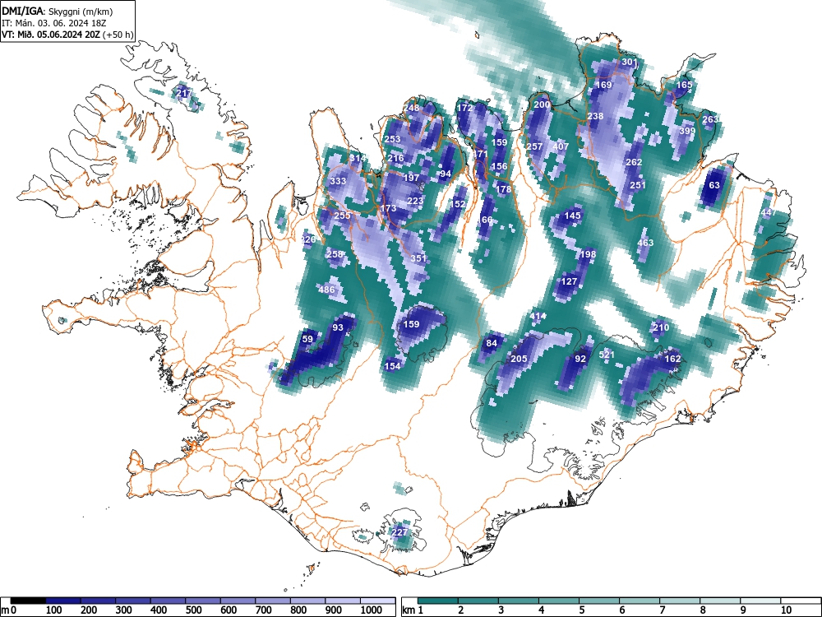Image resolution: width=822 pixels, height=617 pixels.
Task: Click the map value 521
Action: (x=607, y=355)
